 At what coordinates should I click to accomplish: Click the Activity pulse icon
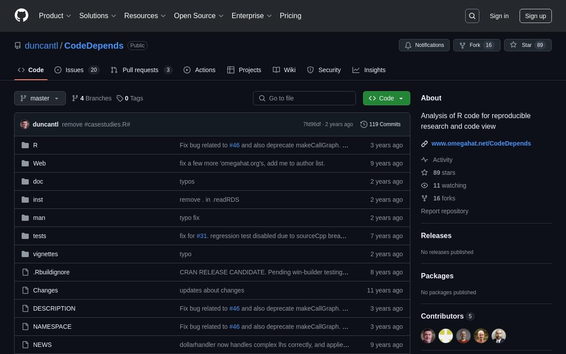pos(424,160)
